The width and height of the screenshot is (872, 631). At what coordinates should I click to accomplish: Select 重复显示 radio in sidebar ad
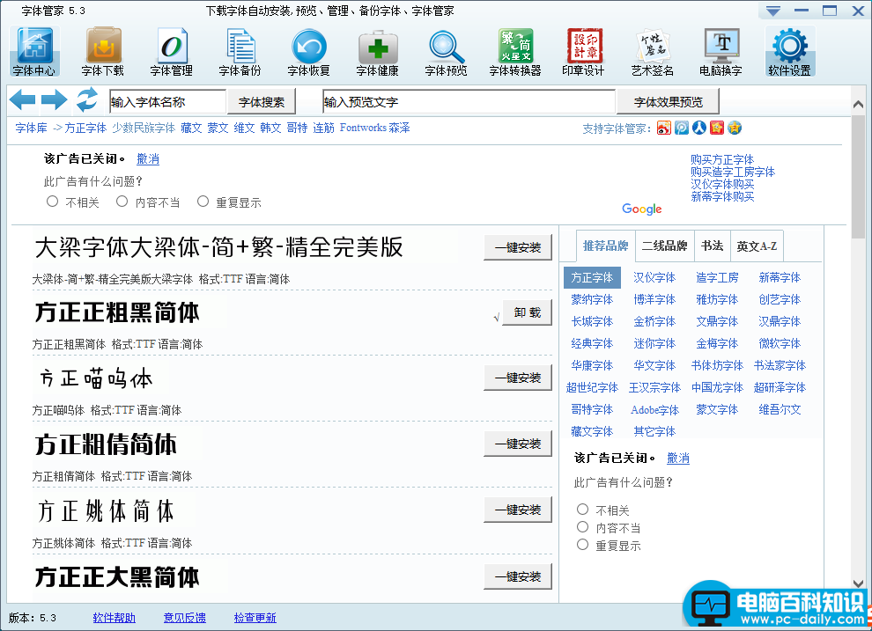[x=582, y=545]
